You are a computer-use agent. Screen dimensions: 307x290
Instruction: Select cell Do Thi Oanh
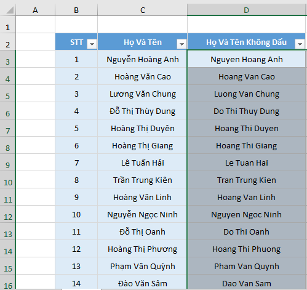coord(247,232)
